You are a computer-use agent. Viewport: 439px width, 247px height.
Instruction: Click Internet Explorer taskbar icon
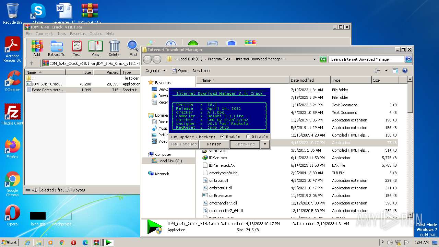pos(27,243)
